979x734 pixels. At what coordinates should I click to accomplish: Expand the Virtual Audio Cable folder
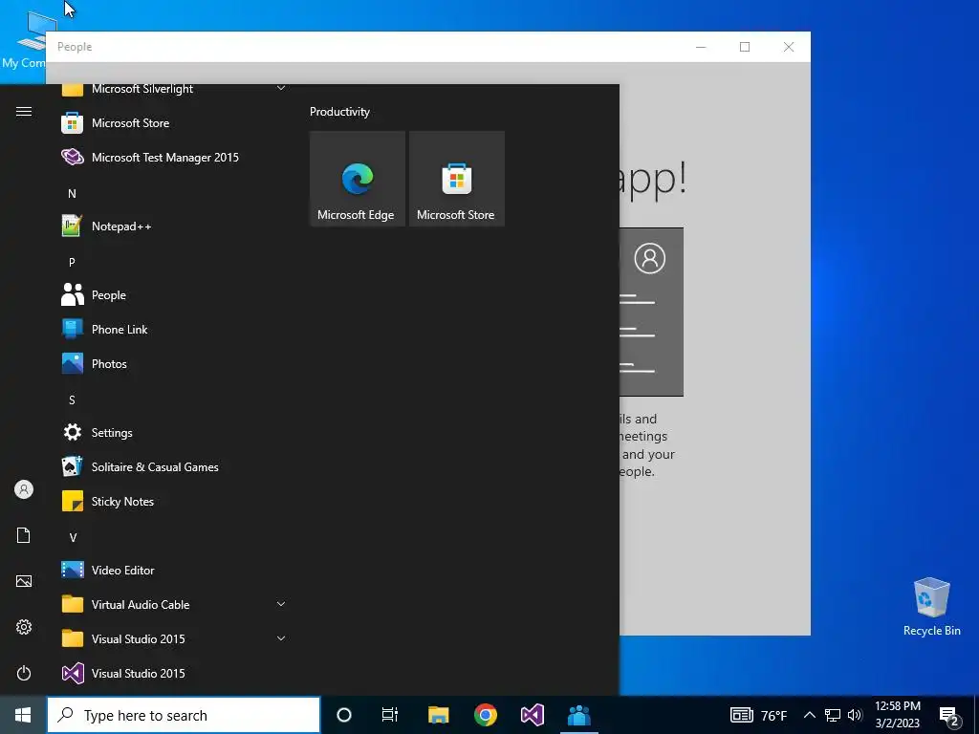point(173,604)
